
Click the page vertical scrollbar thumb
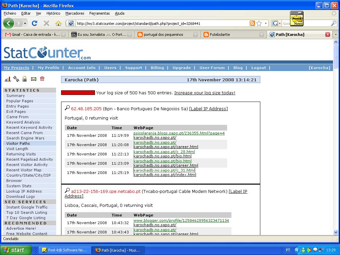tap(336, 56)
